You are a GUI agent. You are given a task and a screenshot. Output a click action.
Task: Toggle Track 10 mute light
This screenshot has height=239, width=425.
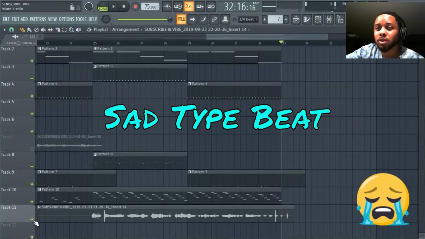click(32, 201)
